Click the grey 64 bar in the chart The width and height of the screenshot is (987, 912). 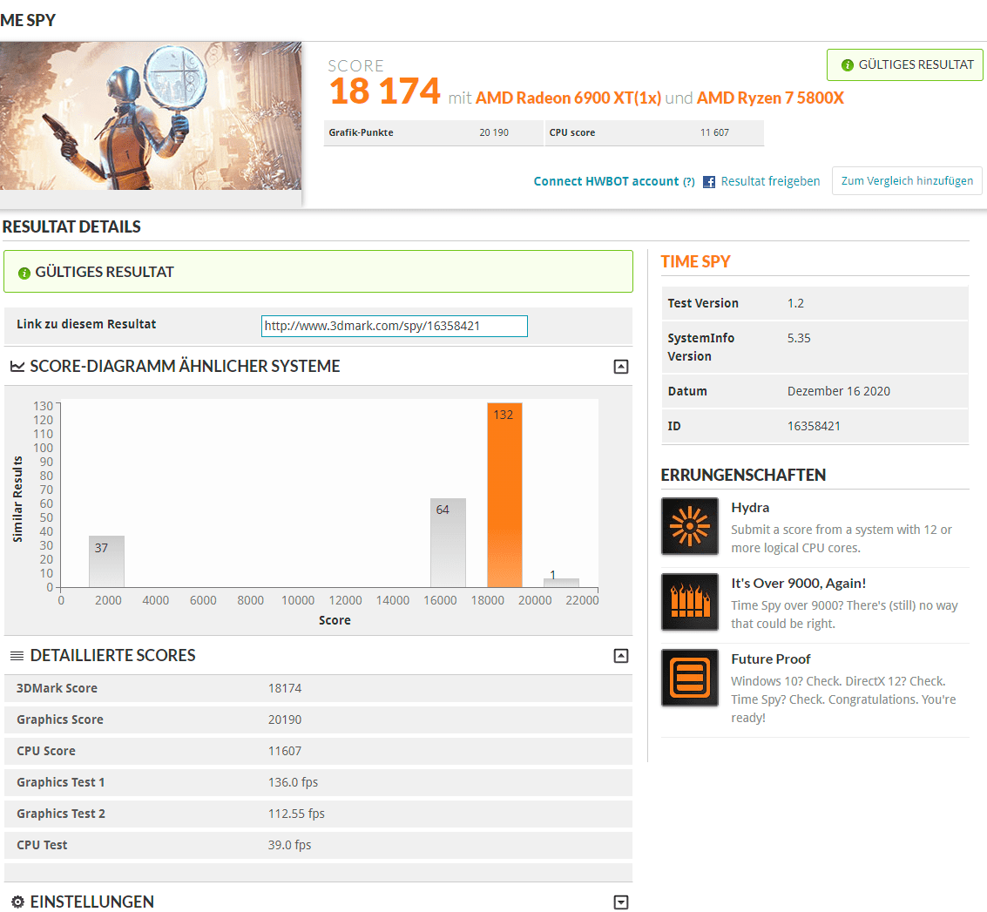click(x=448, y=543)
